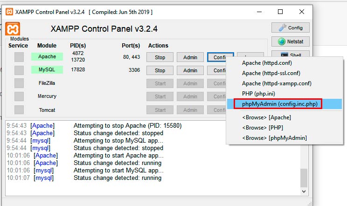Toggle the Tomcat service checkbox
Screen dimensions: 347x206
coord(19,110)
